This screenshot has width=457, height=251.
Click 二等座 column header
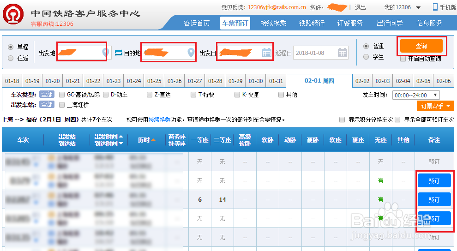(x=222, y=140)
